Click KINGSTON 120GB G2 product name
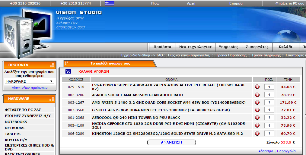This screenshot has height=155, width=306. (167, 134)
